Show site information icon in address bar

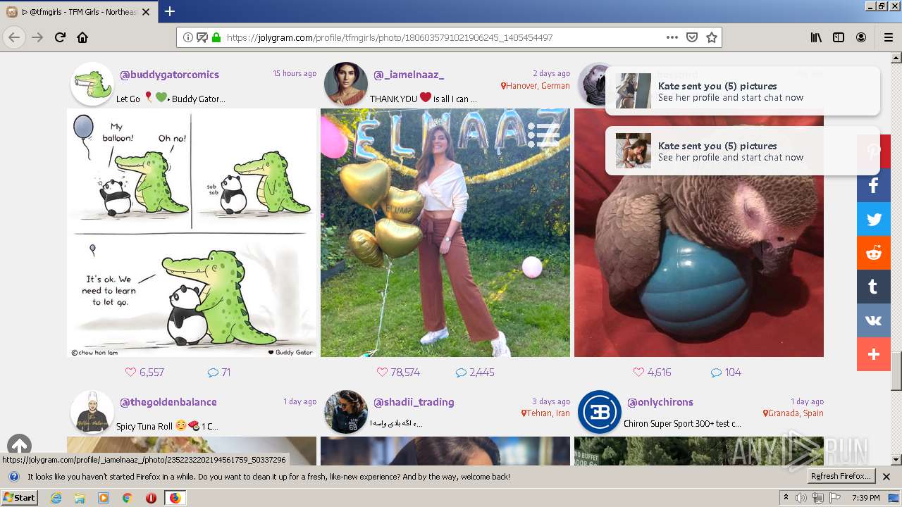(x=187, y=37)
